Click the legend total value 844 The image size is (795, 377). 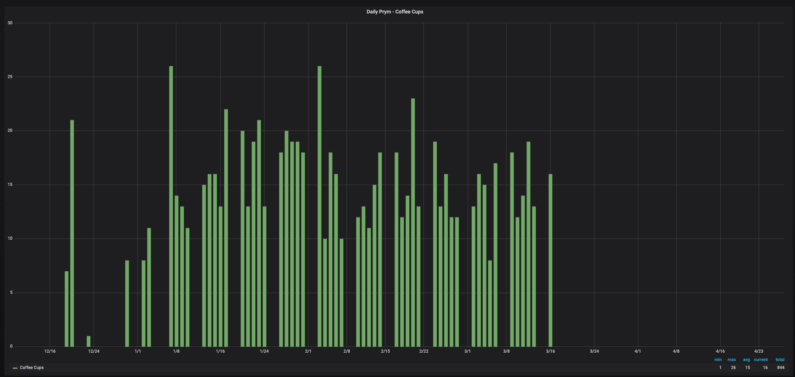click(780, 368)
